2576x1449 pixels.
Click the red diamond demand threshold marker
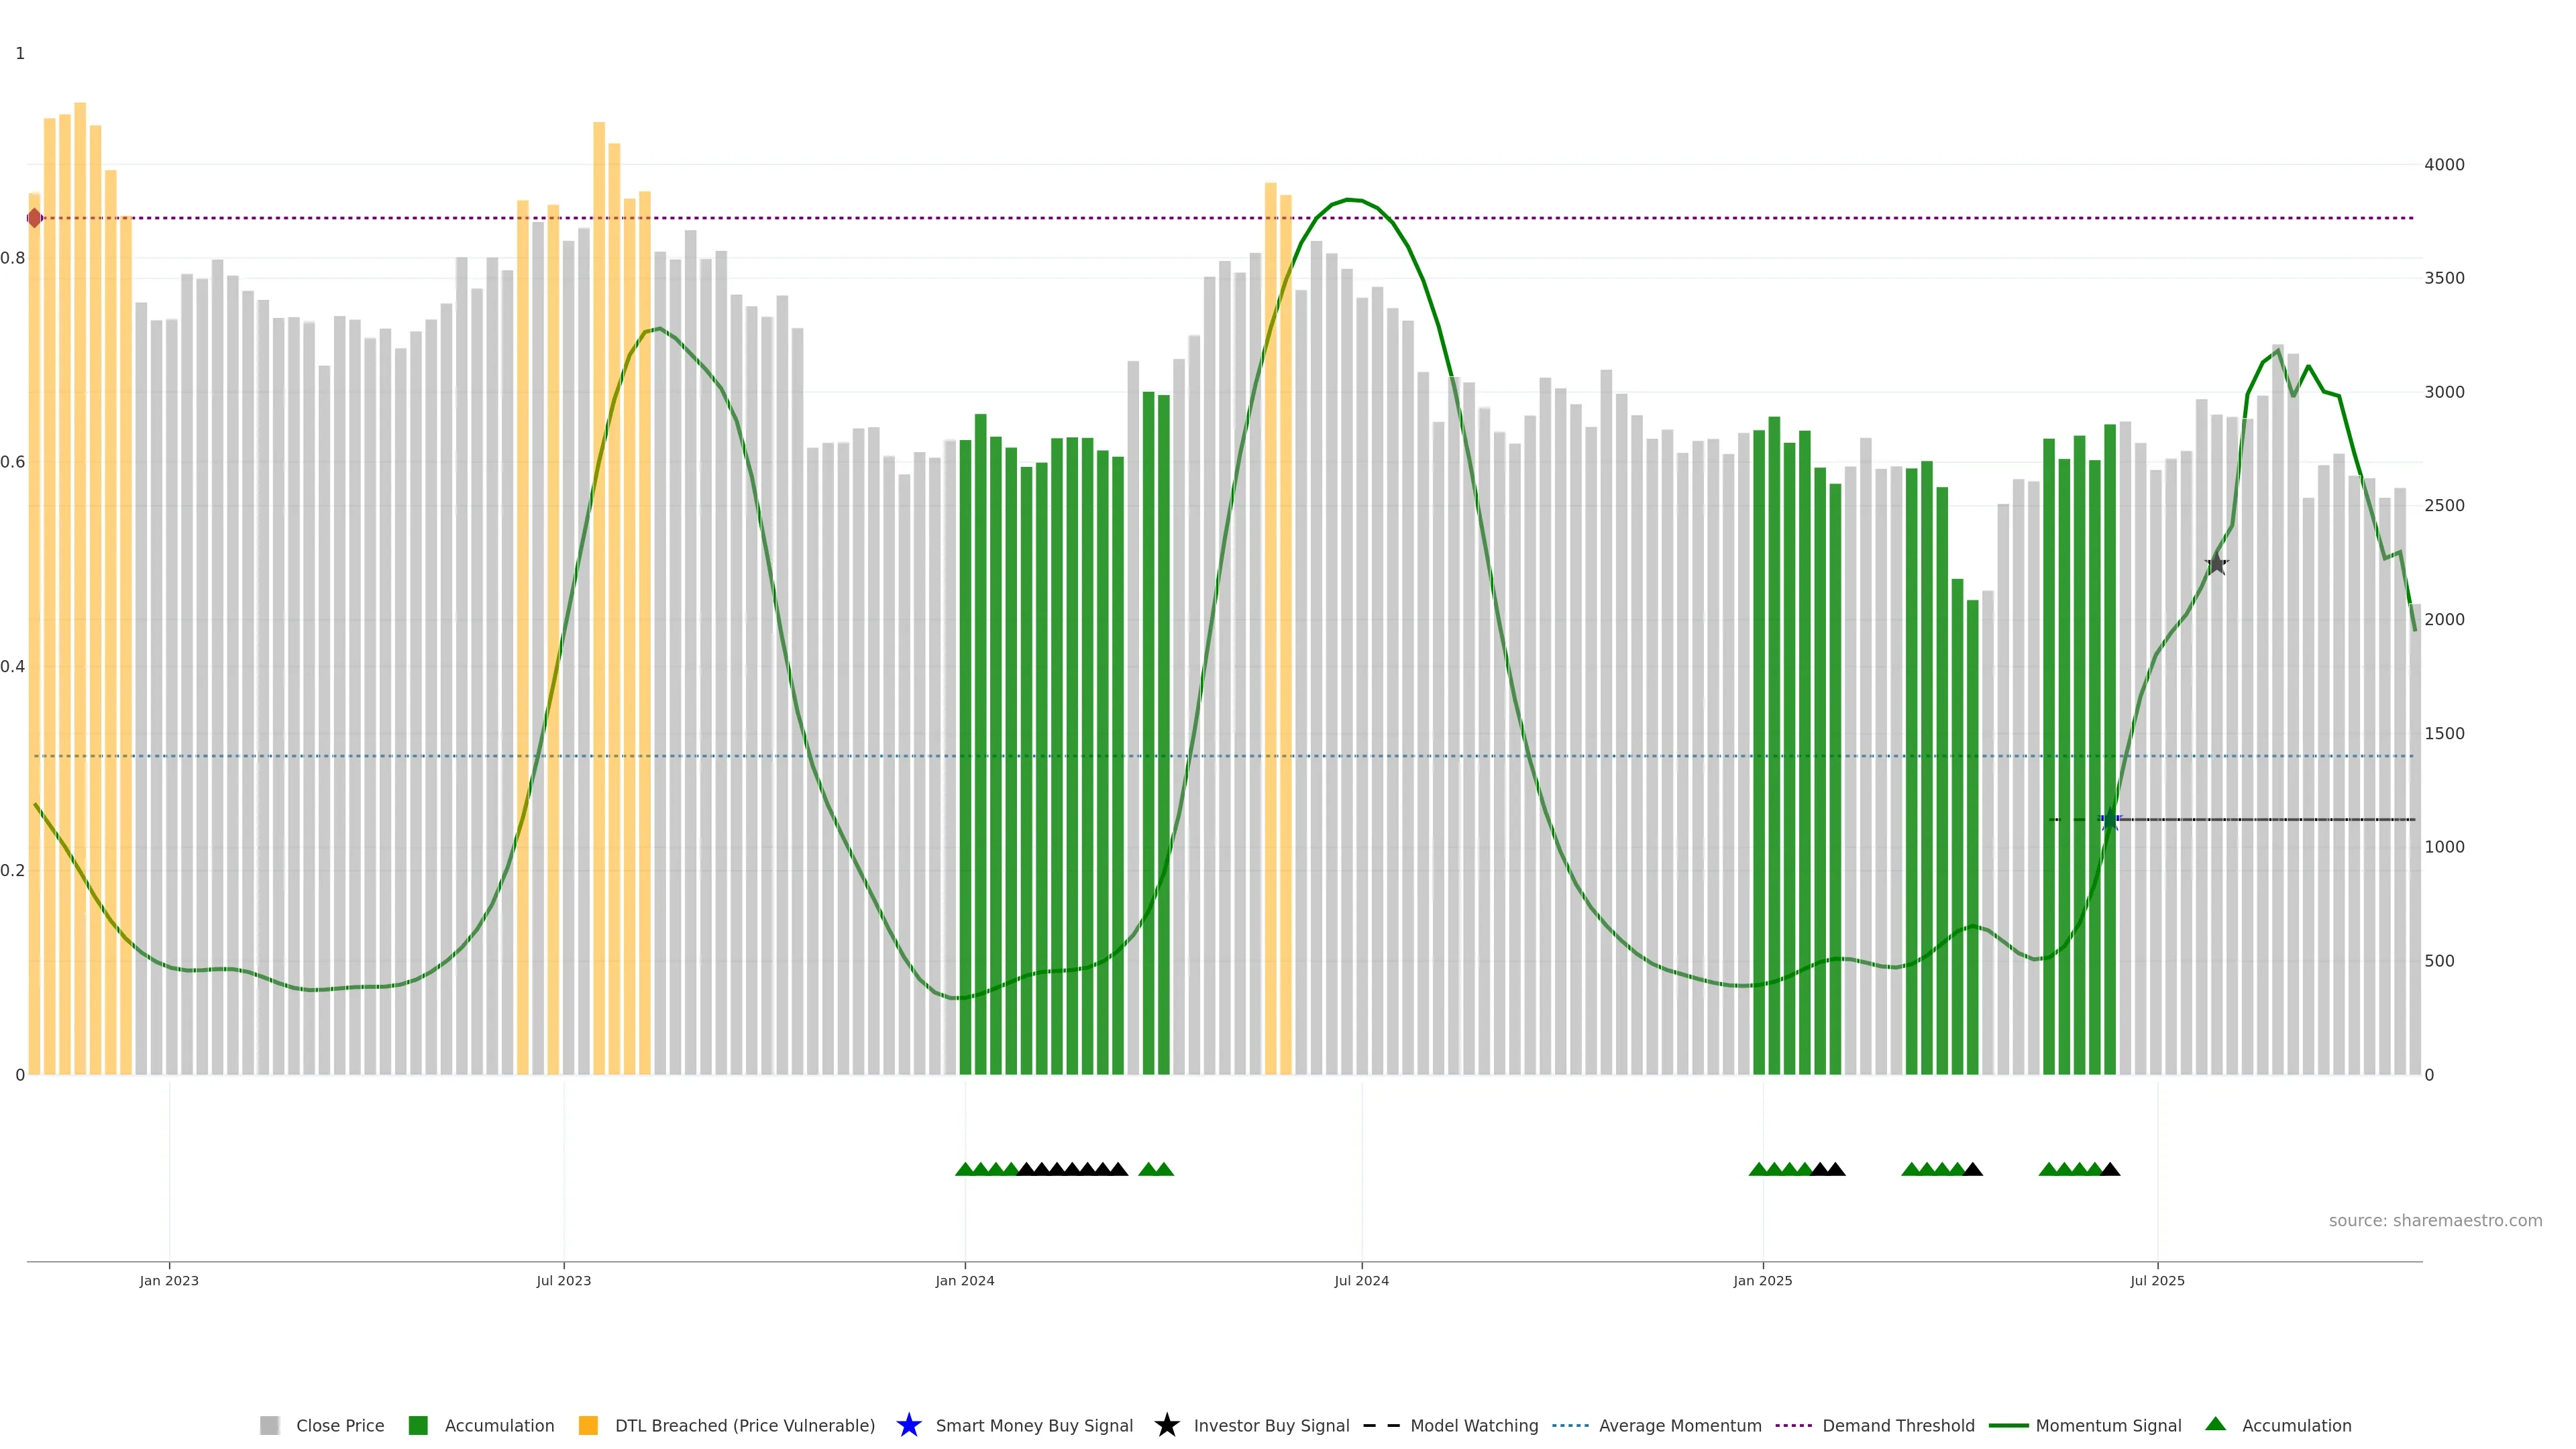coord(35,218)
